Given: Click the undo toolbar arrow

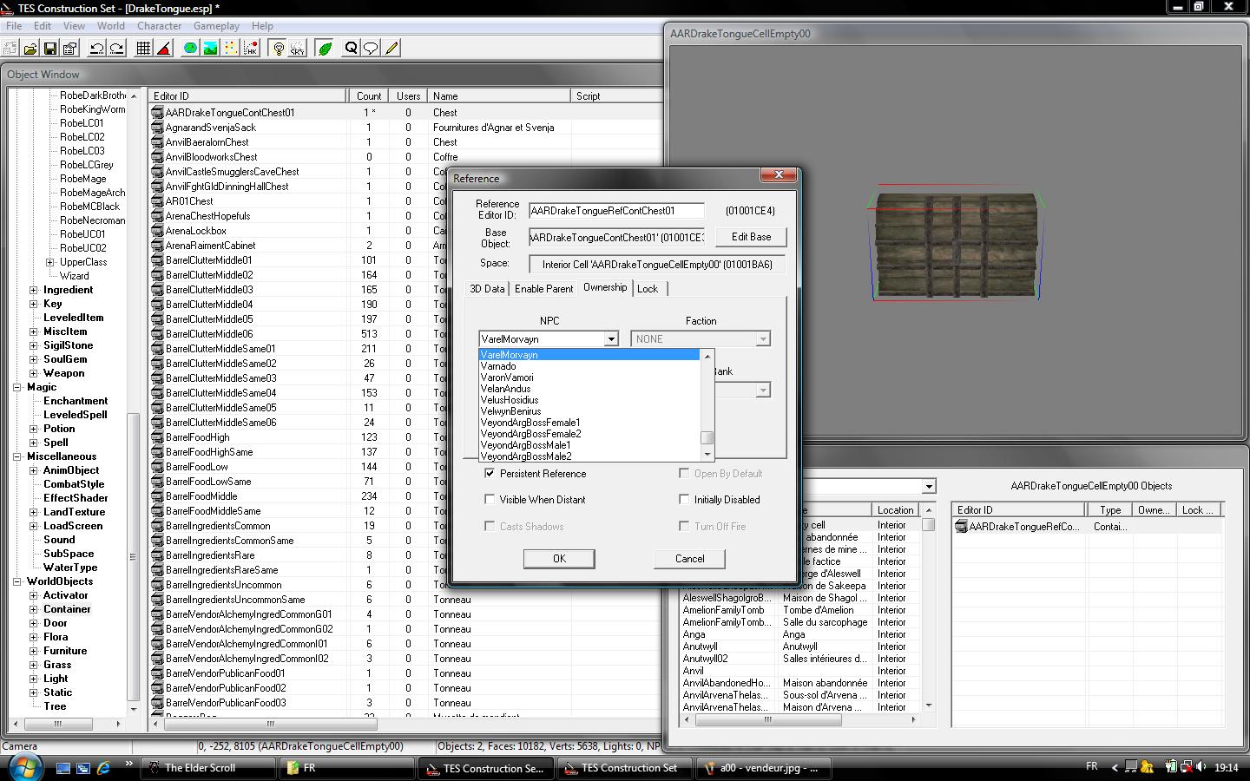Looking at the screenshot, I should 97,49.
